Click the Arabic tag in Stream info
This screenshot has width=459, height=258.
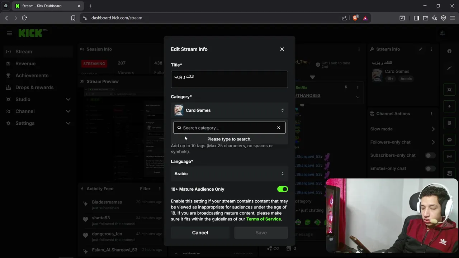click(406, 79)
